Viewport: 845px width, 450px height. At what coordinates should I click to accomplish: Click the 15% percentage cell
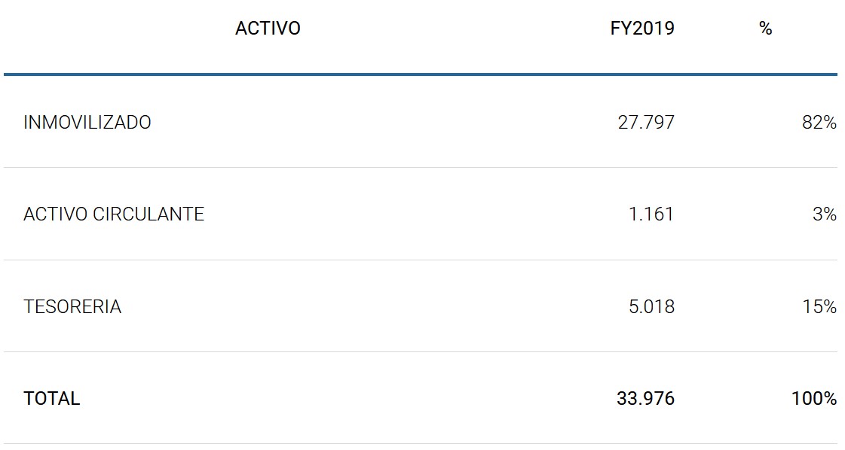pos(819,307)
